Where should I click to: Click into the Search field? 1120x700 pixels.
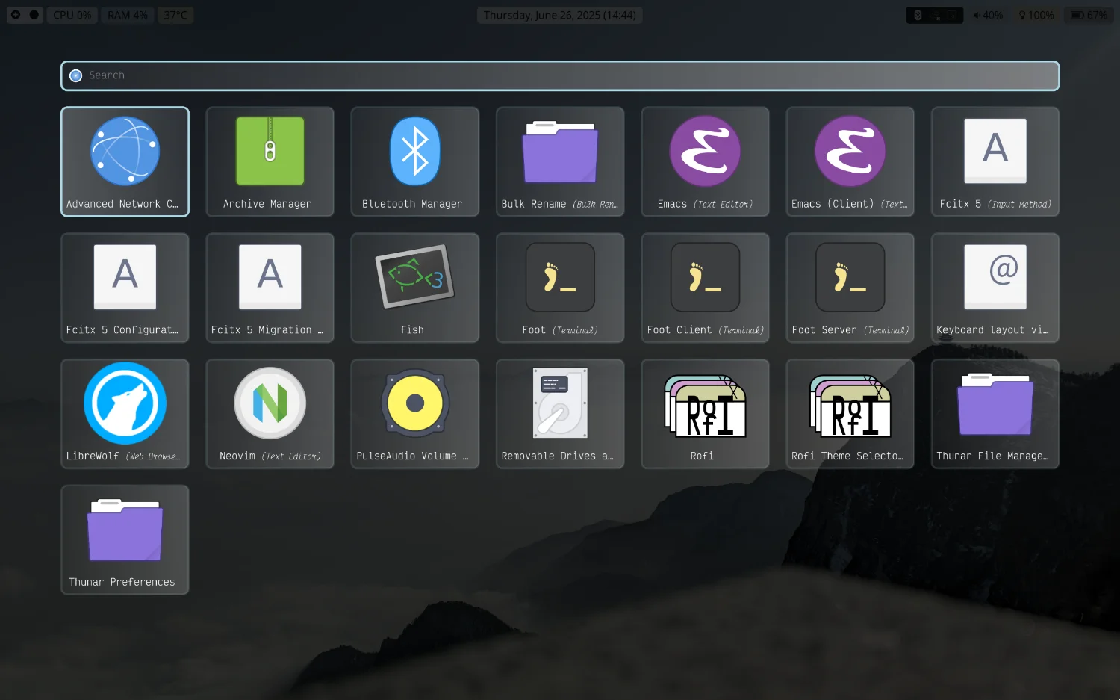coord(560,75)
